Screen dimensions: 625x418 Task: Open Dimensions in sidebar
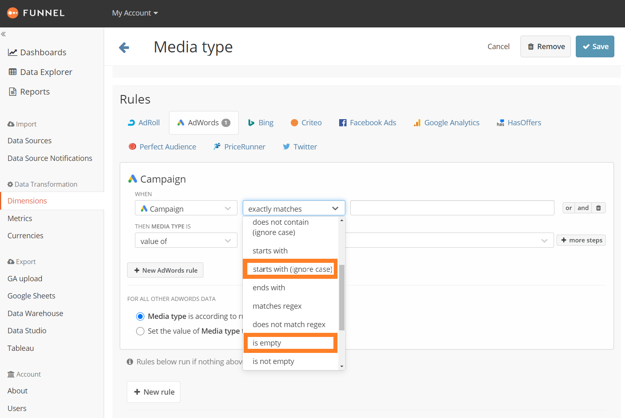27,201
